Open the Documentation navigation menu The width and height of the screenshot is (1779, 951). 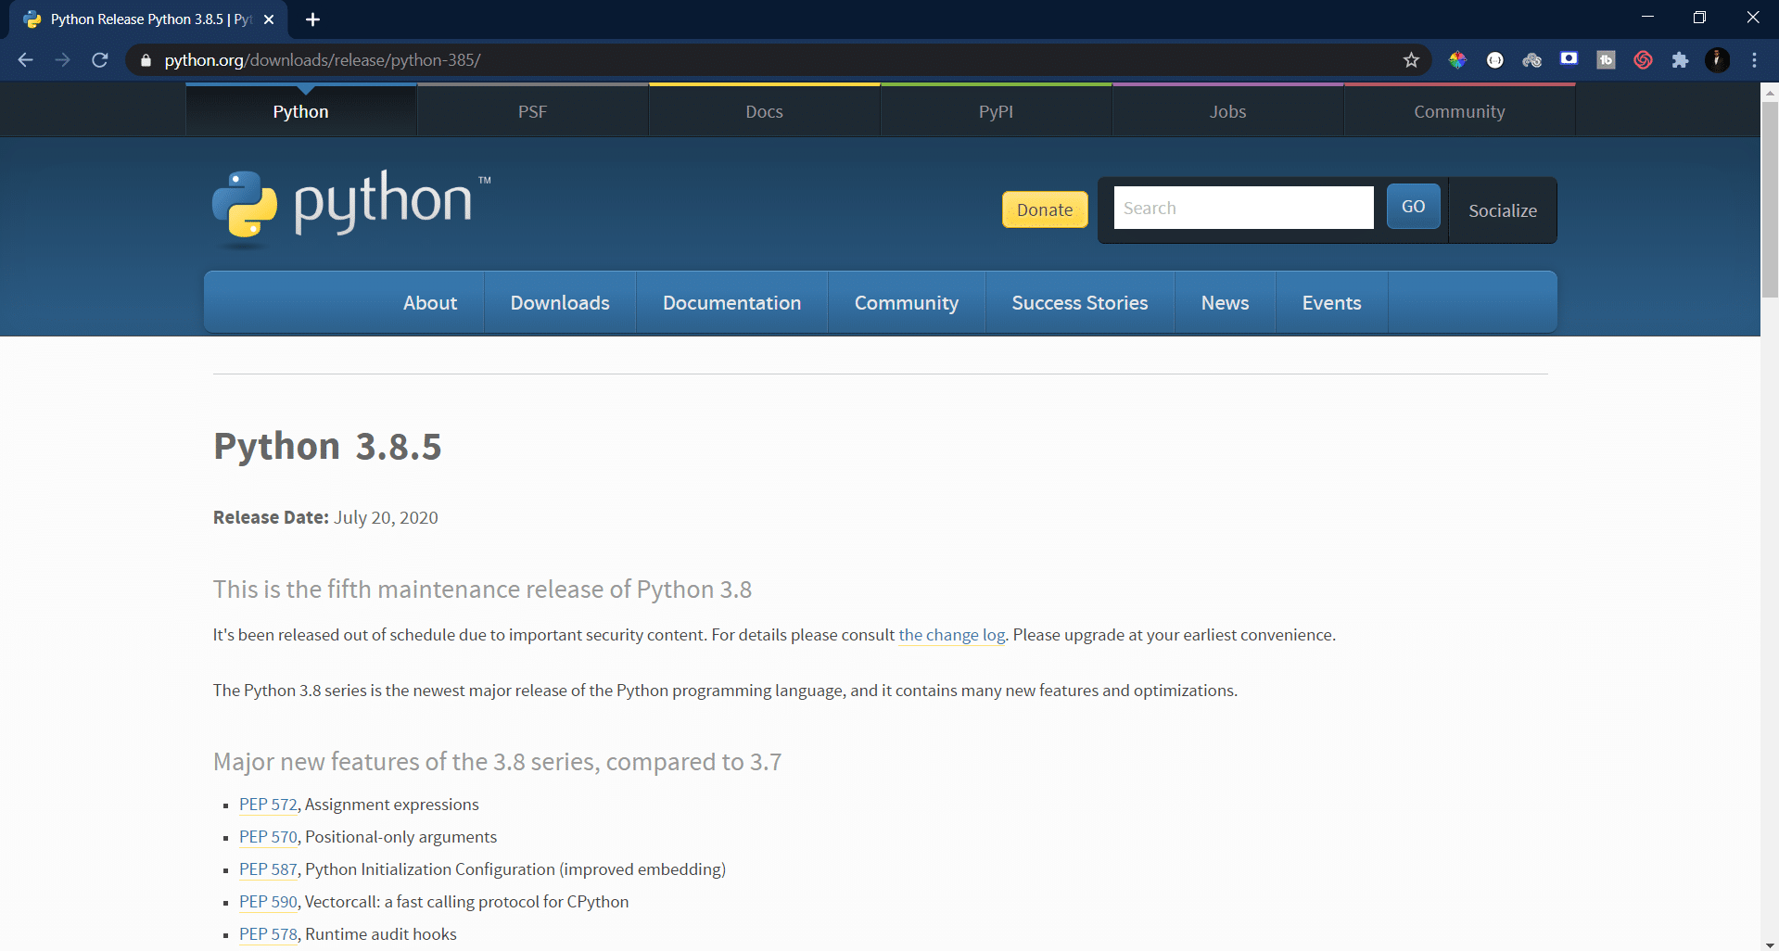pos(731,303)
